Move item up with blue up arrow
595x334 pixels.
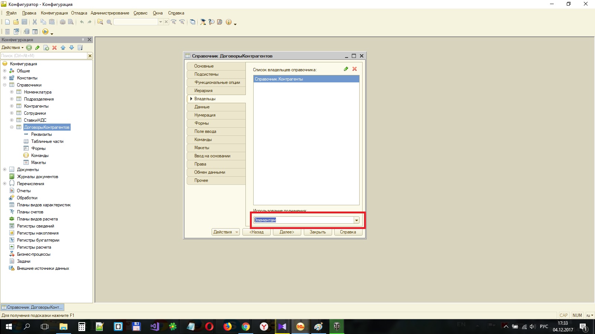(x=63, y=48)
